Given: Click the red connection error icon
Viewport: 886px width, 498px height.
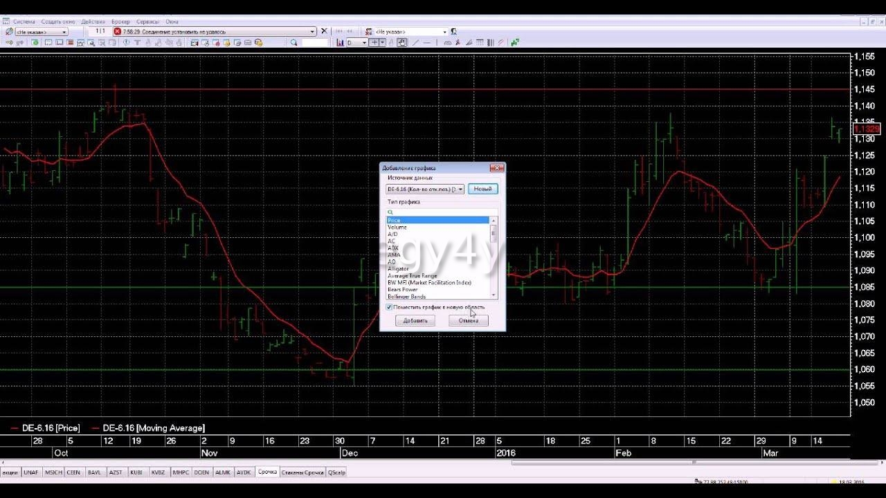Looking at the screenshot, I should click(118, 32).
